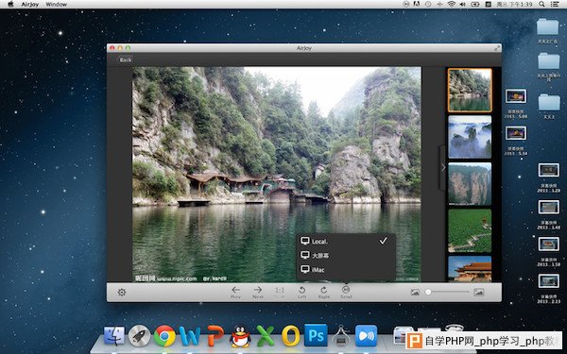Open Spotlight search magnifier

[x=541, y=4]
